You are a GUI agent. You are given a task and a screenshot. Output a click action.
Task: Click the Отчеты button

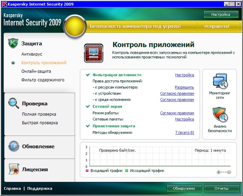[x=221, y=189]
